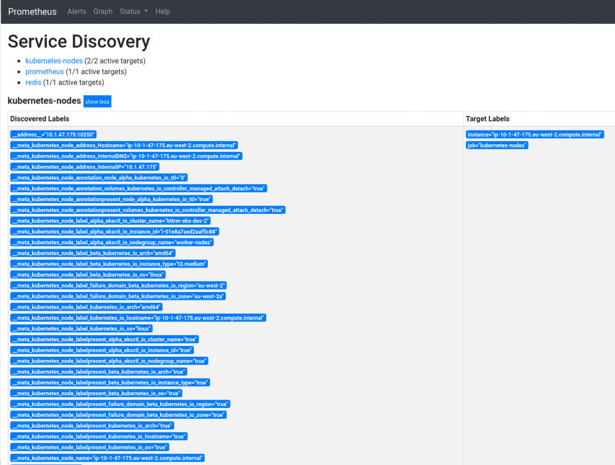Follow the kubernetes-nodes service discovery link
The image size is (615, 465).
54,61
